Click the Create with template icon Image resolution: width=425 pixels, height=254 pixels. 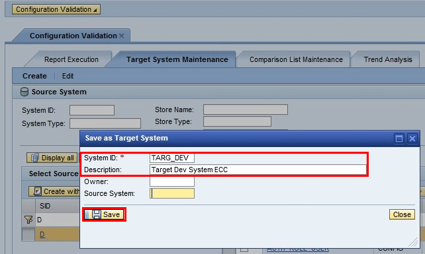[x=37, y=191]
